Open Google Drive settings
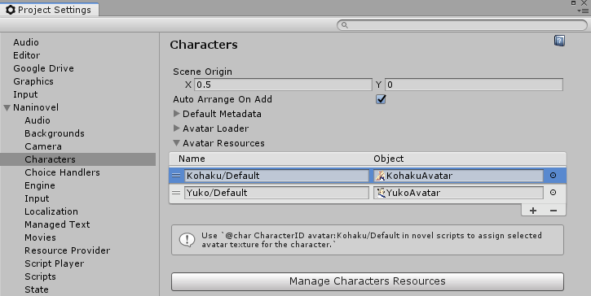 pyautogui.click(x=43, y=68)
